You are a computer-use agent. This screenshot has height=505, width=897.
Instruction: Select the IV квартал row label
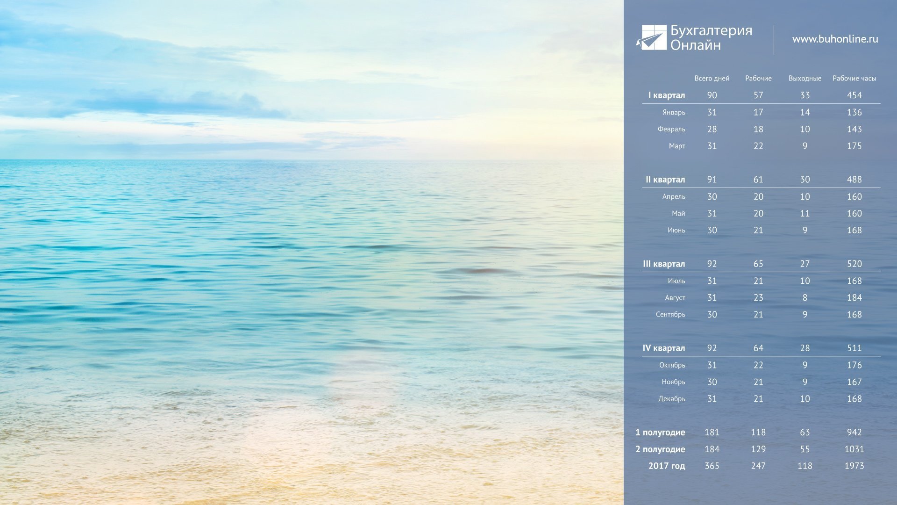(663, 348)
